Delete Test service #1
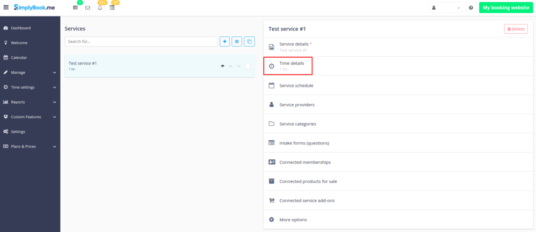This screenshot has height=232, width=536. 515,29
